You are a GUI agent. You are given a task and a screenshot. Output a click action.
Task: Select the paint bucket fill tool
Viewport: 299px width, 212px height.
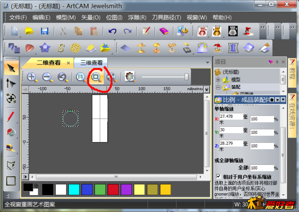pos(11,132)
